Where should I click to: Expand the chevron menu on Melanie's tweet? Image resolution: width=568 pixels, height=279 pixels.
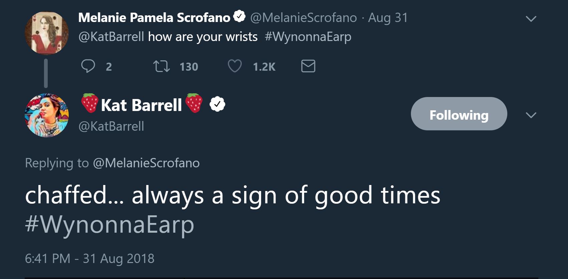click(x=531, y=19)
